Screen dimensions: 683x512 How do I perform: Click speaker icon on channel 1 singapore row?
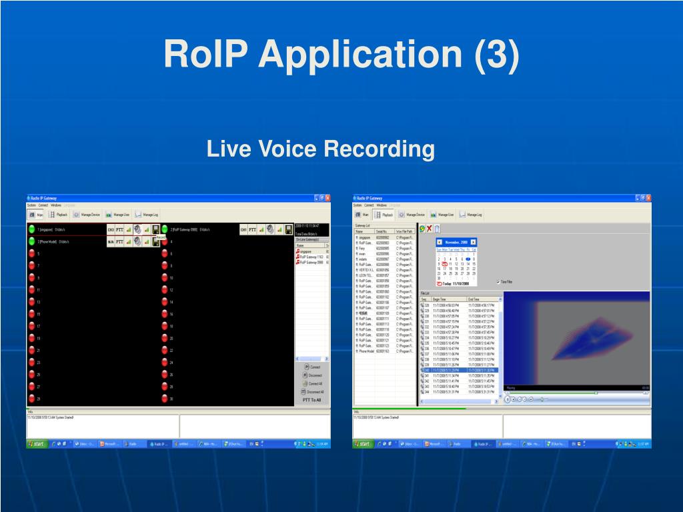coord(137,229)
